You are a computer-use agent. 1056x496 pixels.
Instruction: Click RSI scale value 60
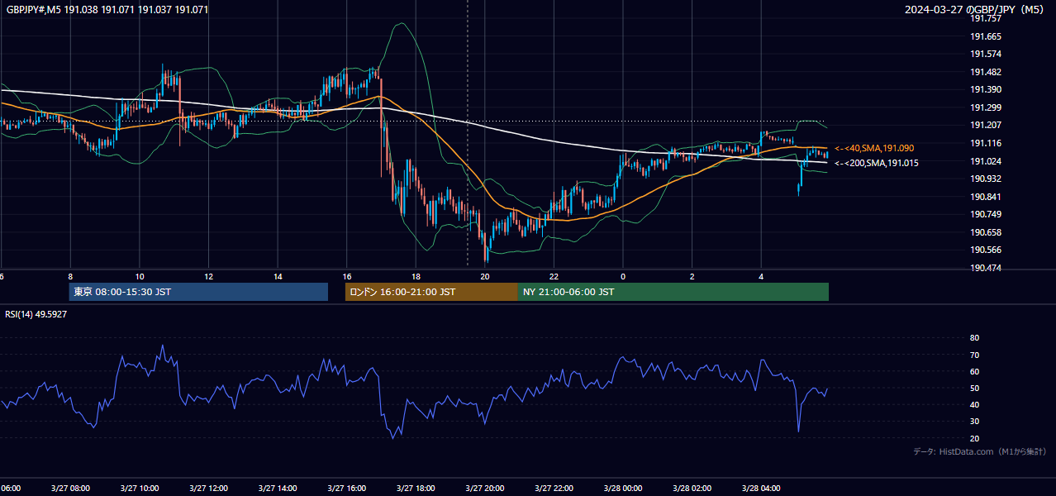click(x=974, y=371)
